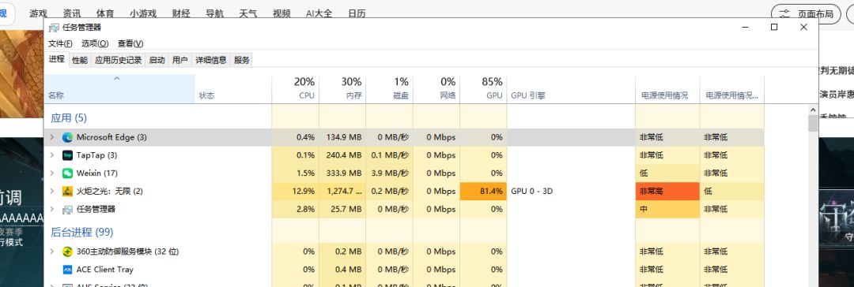Click the ACE Client Tray icon
The height and width of the screenshot is (287, 854).
[67, 270]
